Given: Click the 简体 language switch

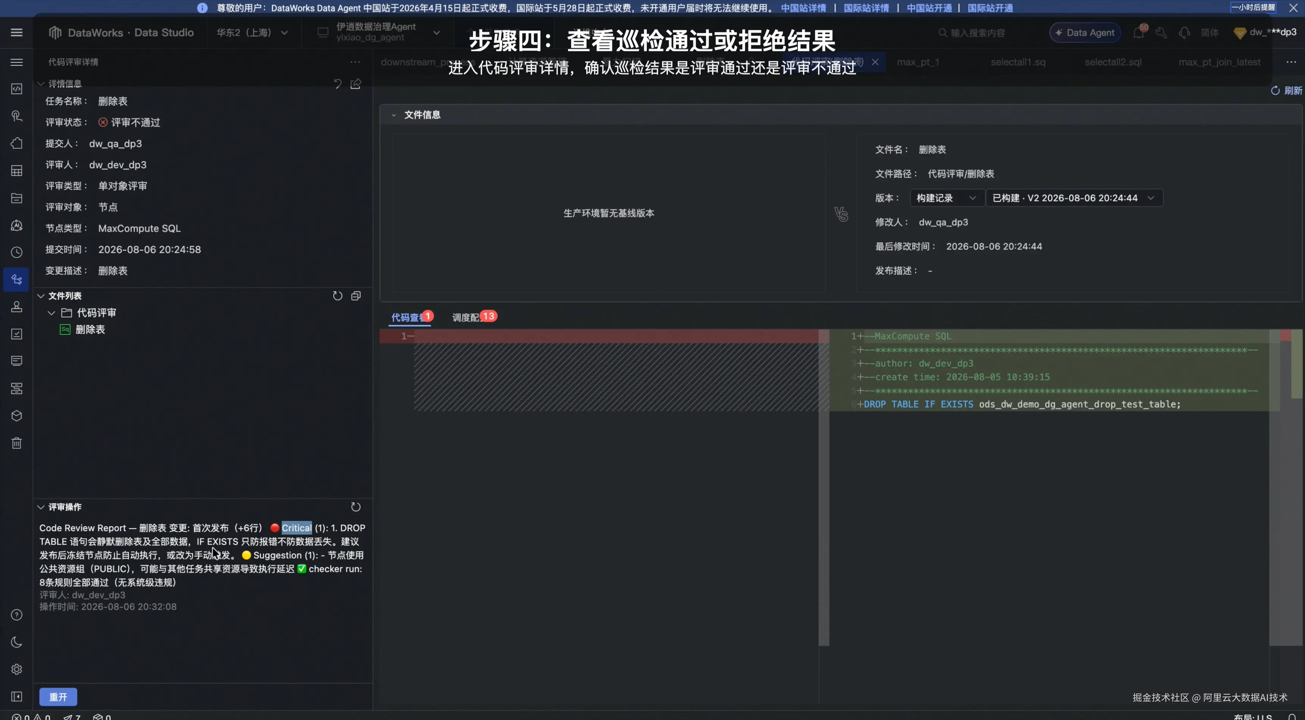Looking at the screenshot, I should [x=1209, y=33].
